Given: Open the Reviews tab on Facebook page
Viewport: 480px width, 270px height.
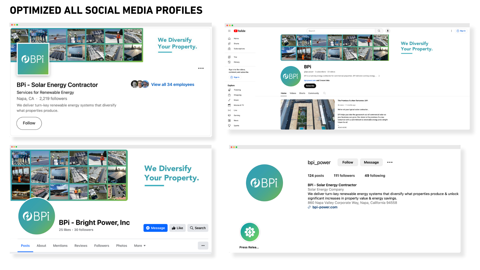Looking at the screenshot, I should (x=81, y=246).
